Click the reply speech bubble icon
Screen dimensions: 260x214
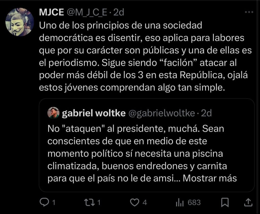[45, 202]
